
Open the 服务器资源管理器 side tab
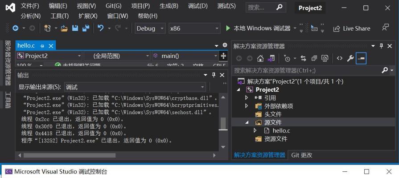(x=8, y=63)
